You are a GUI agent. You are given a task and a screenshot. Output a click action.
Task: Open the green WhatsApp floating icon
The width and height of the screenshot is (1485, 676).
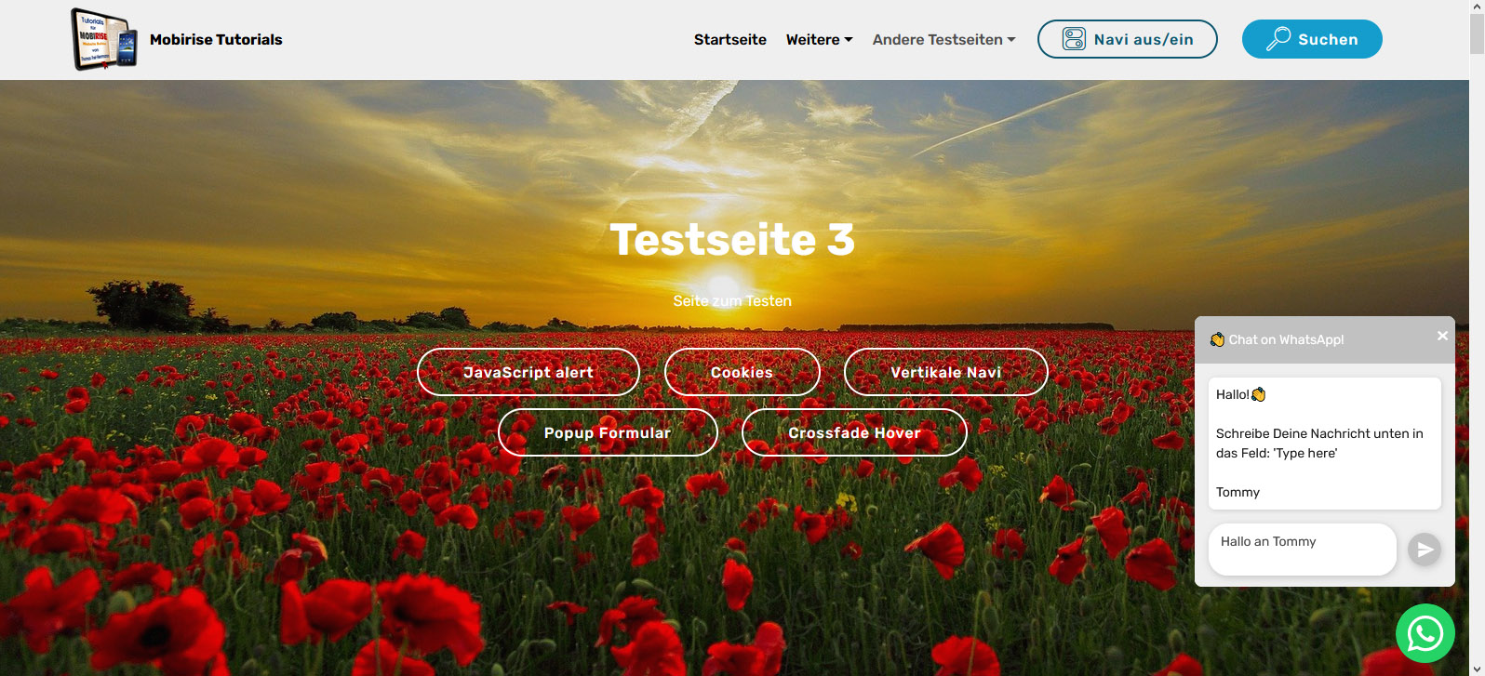point(1425,633)
